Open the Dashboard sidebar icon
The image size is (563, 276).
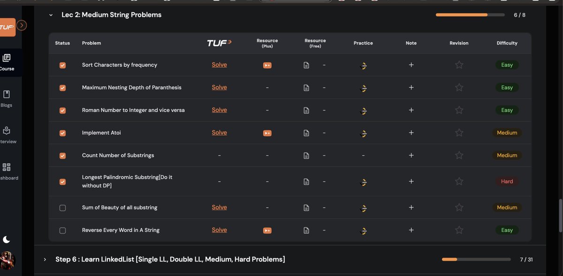click(7, 167)
